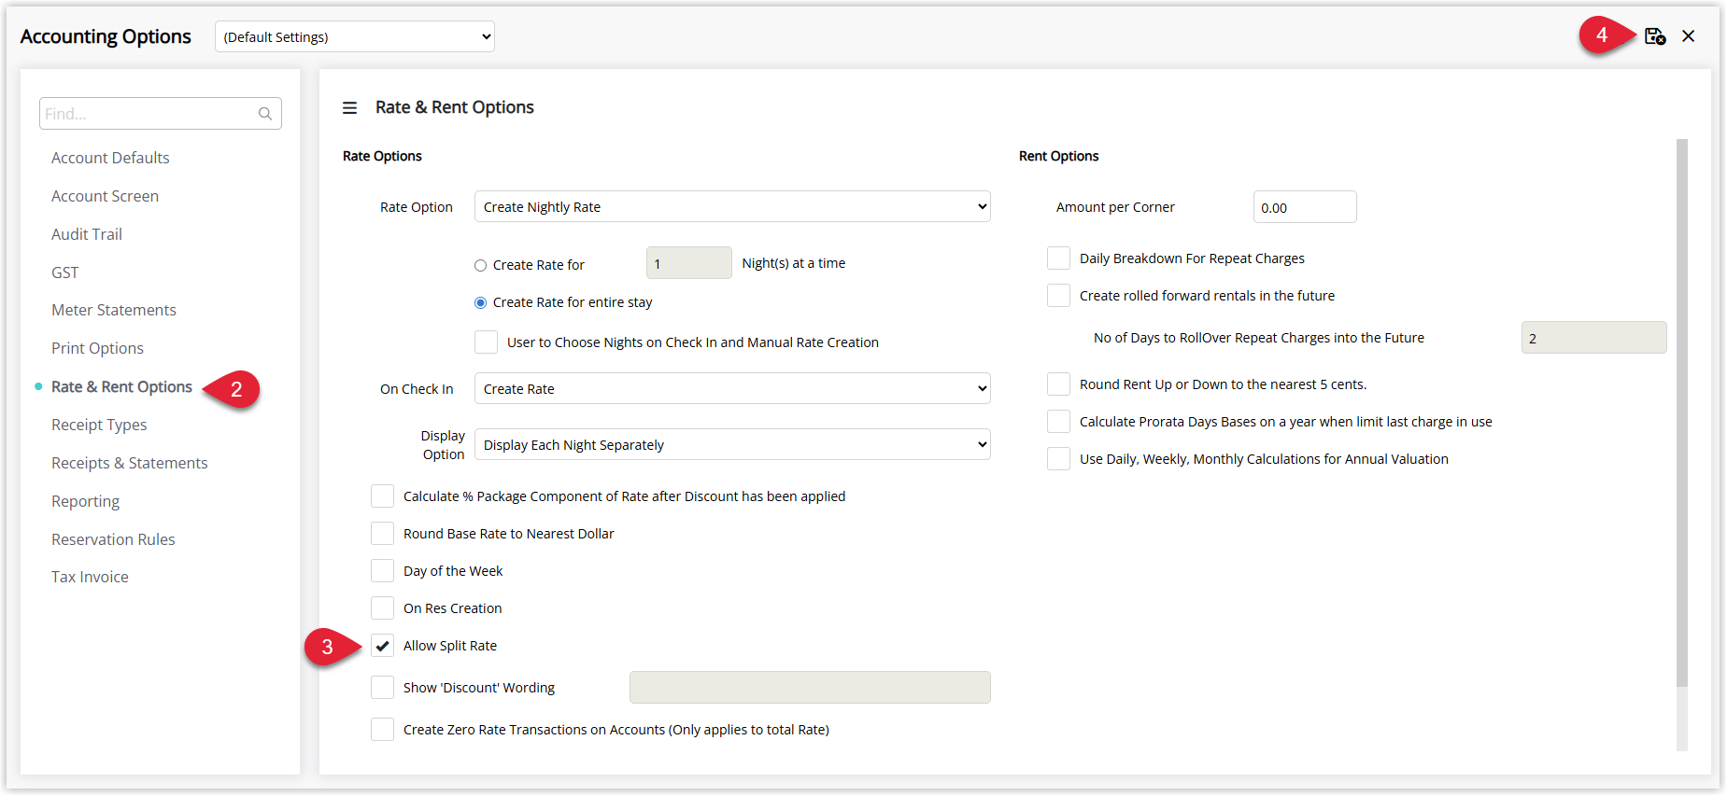Open Receipt Types section
The width and height of the screenshot is (1727, 796).
(x=99, y=425)
